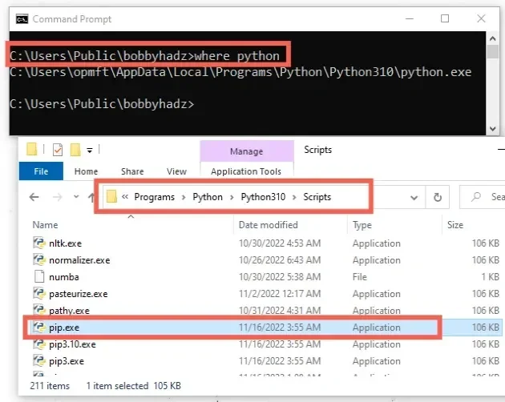Click Command Prompt scrollbar down arrow
Viewport: 505px width, 402px height.
[x=492, y=129]
